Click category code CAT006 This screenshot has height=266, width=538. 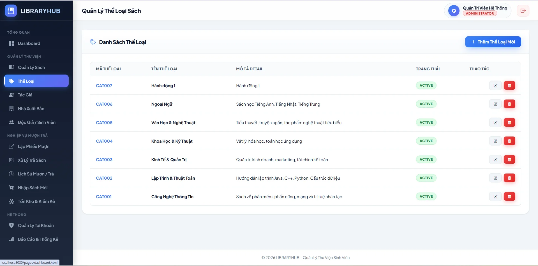104,104
